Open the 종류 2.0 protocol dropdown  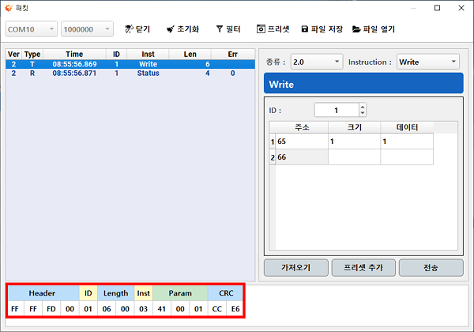[337, 62]
